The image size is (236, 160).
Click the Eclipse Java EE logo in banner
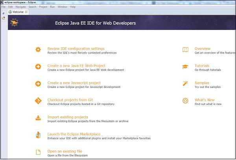click(15, 22)
